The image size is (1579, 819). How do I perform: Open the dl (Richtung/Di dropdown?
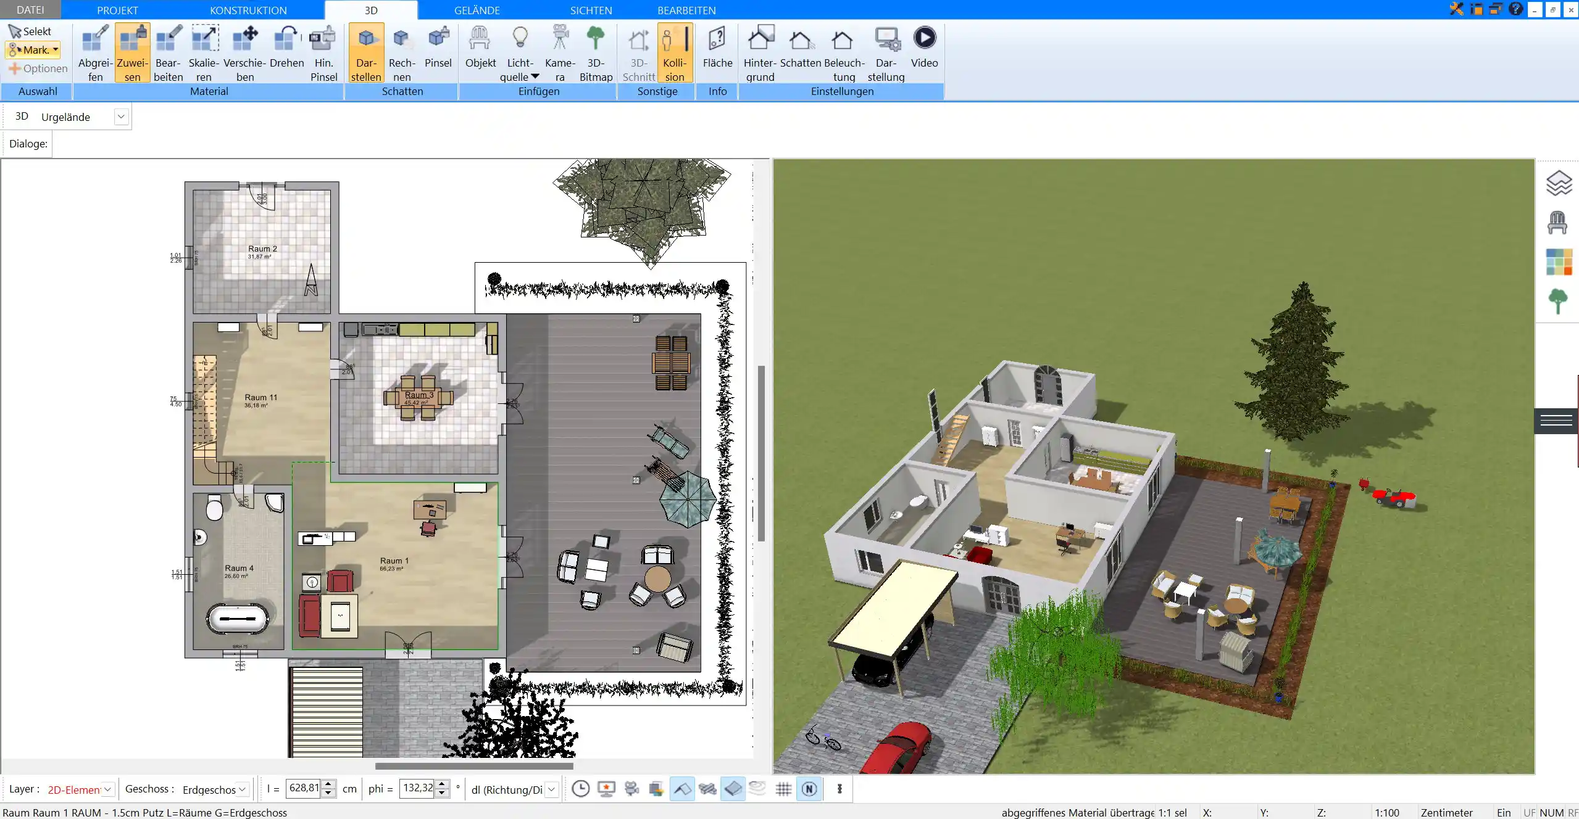[x=552, y=789]
